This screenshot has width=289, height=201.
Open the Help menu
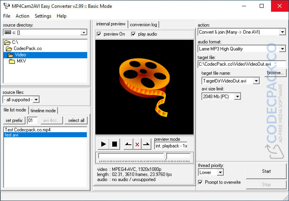(x=61, y=16)
